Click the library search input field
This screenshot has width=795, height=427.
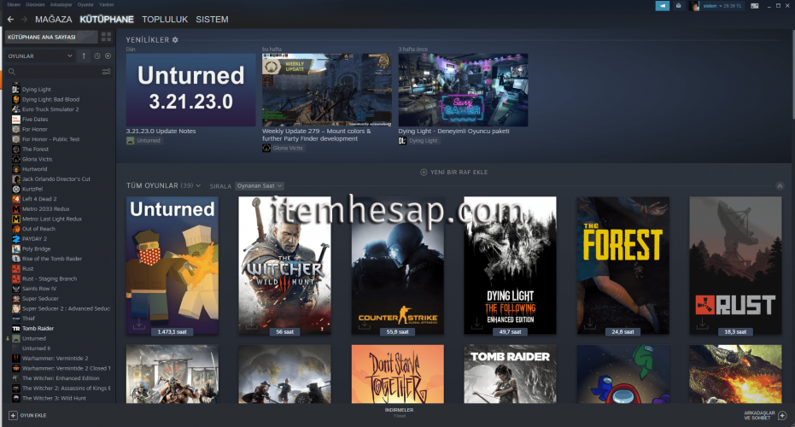point(56,72)
